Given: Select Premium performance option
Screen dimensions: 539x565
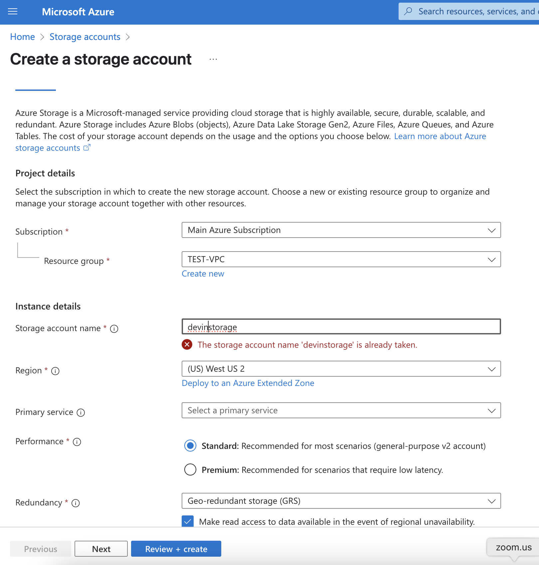Looking at the screenshot, I should pos(190,470).
